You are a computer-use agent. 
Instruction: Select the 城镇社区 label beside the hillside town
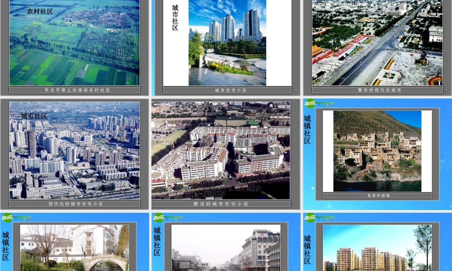pyautogui.click(x=307, y=130)
